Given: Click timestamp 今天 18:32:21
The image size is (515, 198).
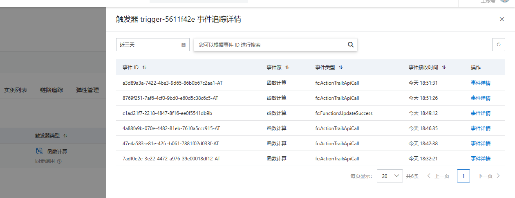Looking at the screenshot, I should [x=423, y=158].
